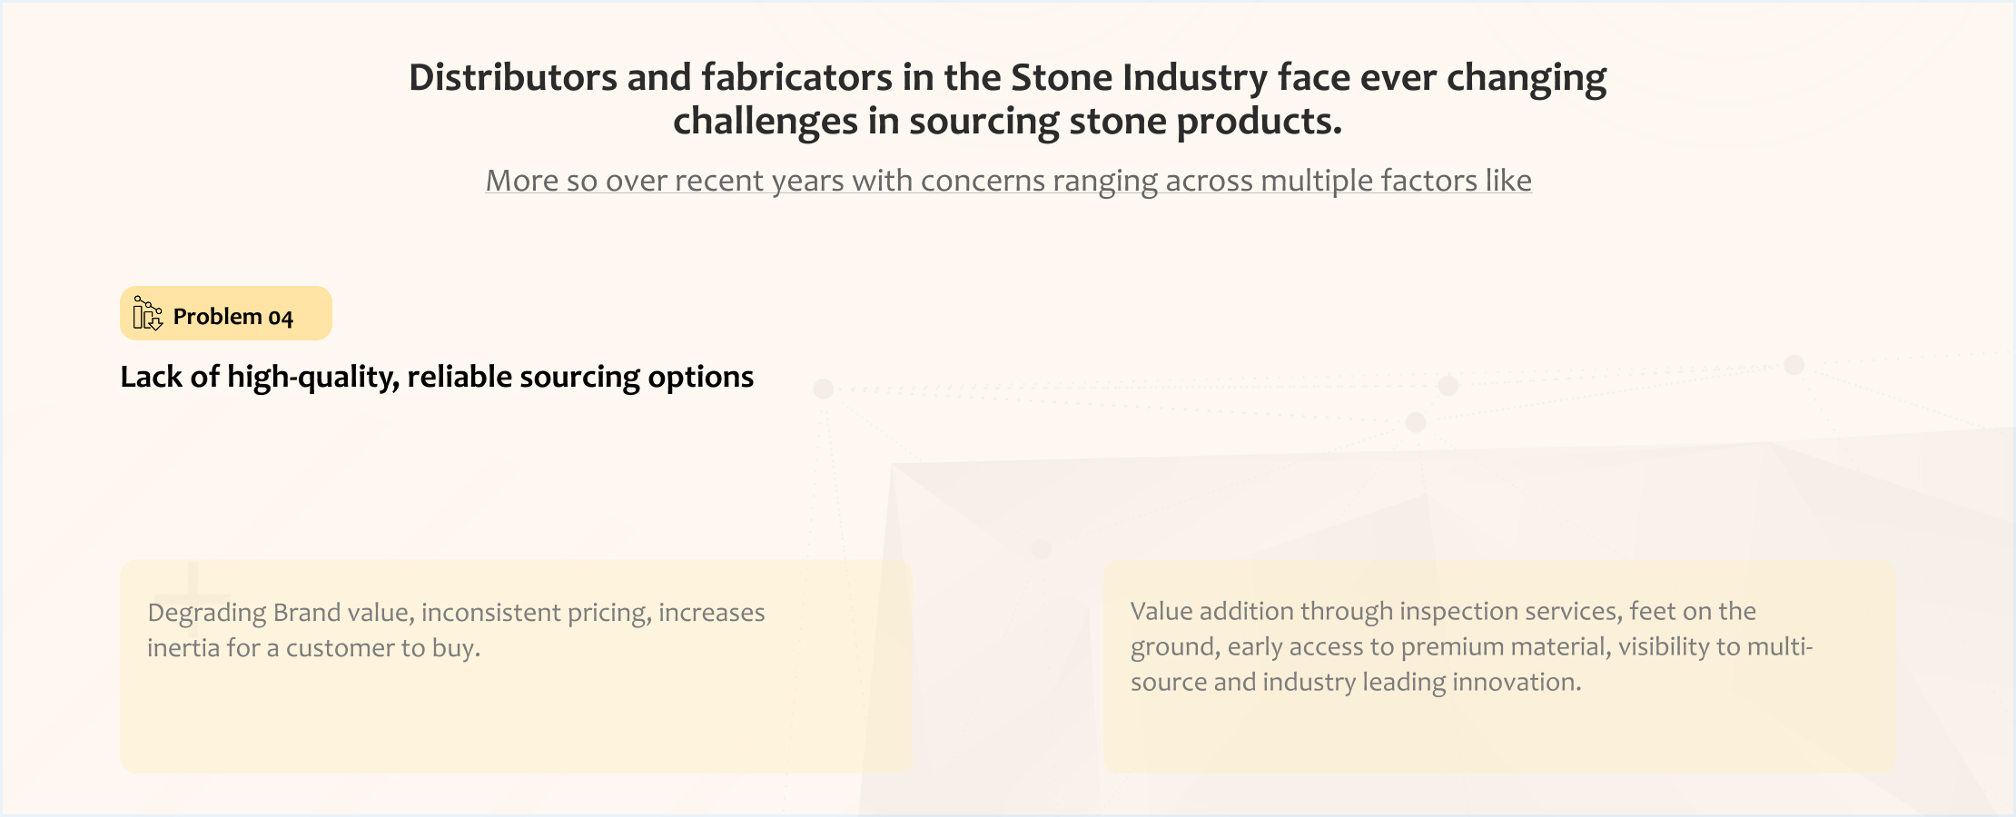The image size is (2016, 817).
Task: Click the 'Stone Industry' words in headline
Action: (x=1139, y=78)
